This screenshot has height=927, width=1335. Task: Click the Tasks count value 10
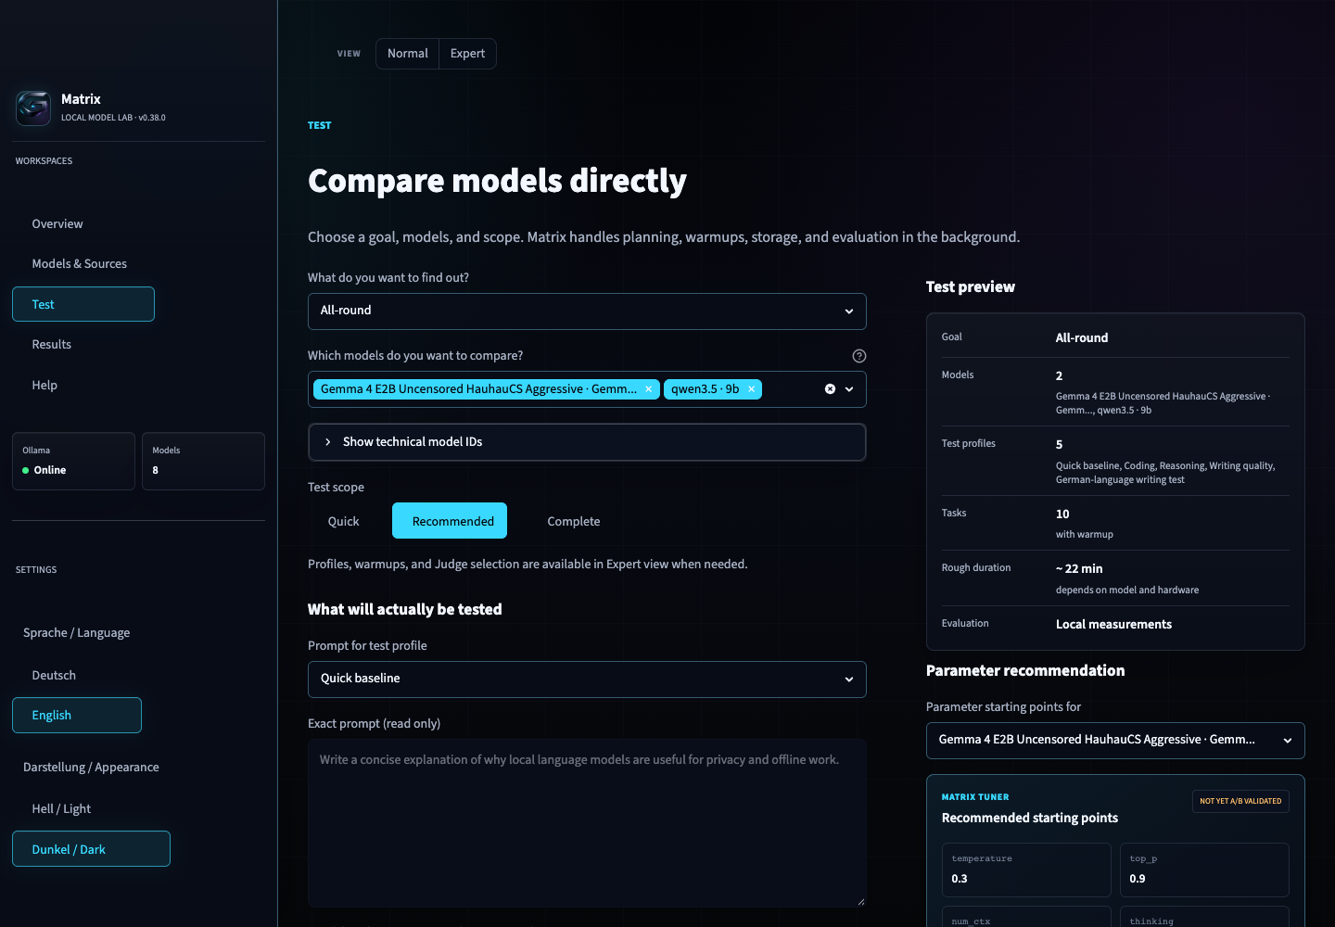[1062, 514]
